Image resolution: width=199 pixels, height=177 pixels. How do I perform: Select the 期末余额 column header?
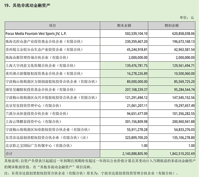(x=124, y=25)
